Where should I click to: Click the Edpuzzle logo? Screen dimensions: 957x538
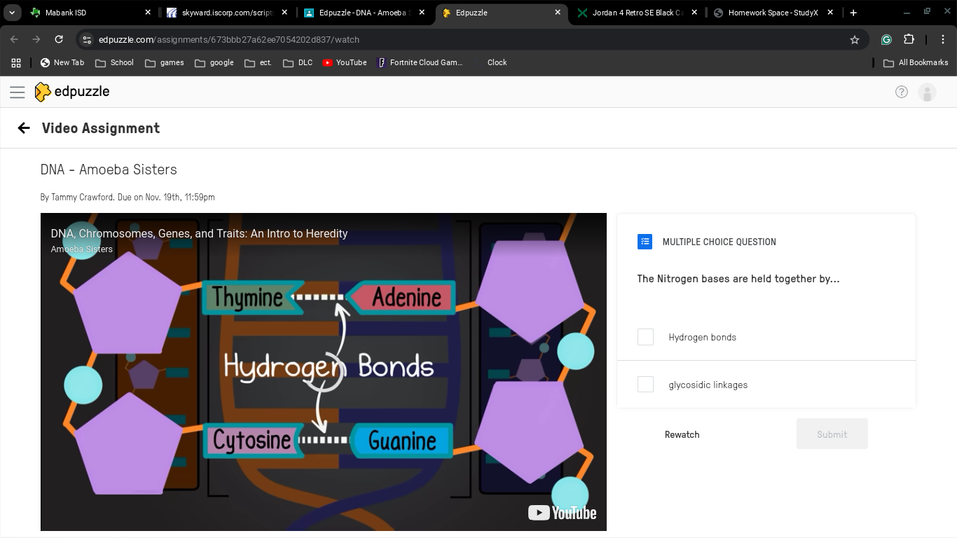(72, 92)
